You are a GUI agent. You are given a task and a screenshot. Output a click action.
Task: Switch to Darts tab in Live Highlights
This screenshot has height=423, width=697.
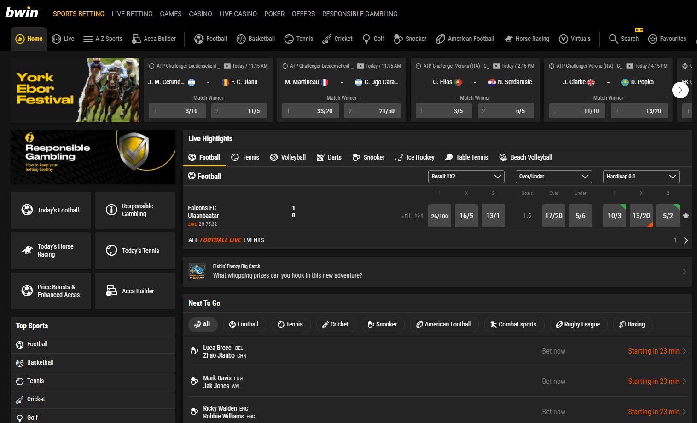(x=329, y=157)
